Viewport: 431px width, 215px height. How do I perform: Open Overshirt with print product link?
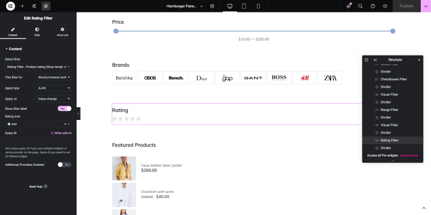click(157, 192)
